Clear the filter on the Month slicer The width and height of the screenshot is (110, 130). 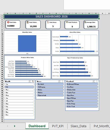tap(33, 81)
